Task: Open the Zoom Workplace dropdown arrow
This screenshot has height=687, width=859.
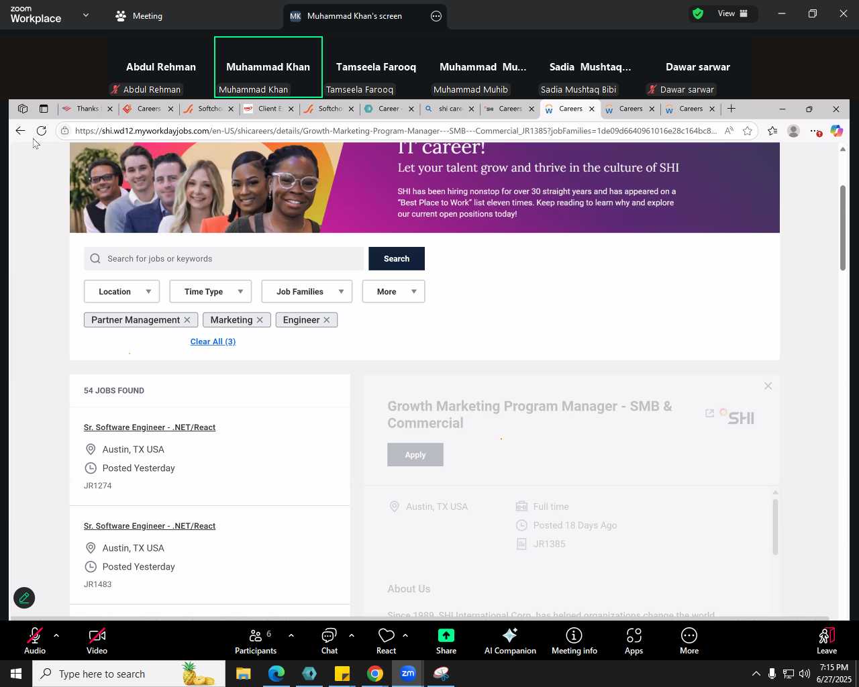Action: click(86, 15)
